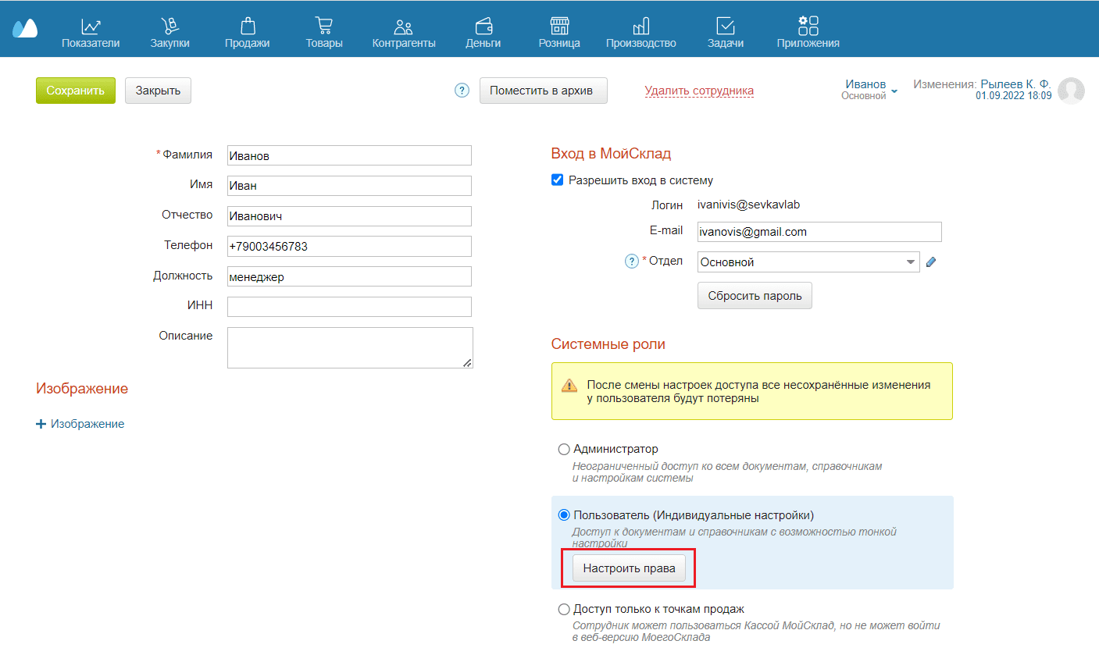Expand the Изображение add section
The image size is (1099, 655).
pyautogui.click(x=80, y=424)
